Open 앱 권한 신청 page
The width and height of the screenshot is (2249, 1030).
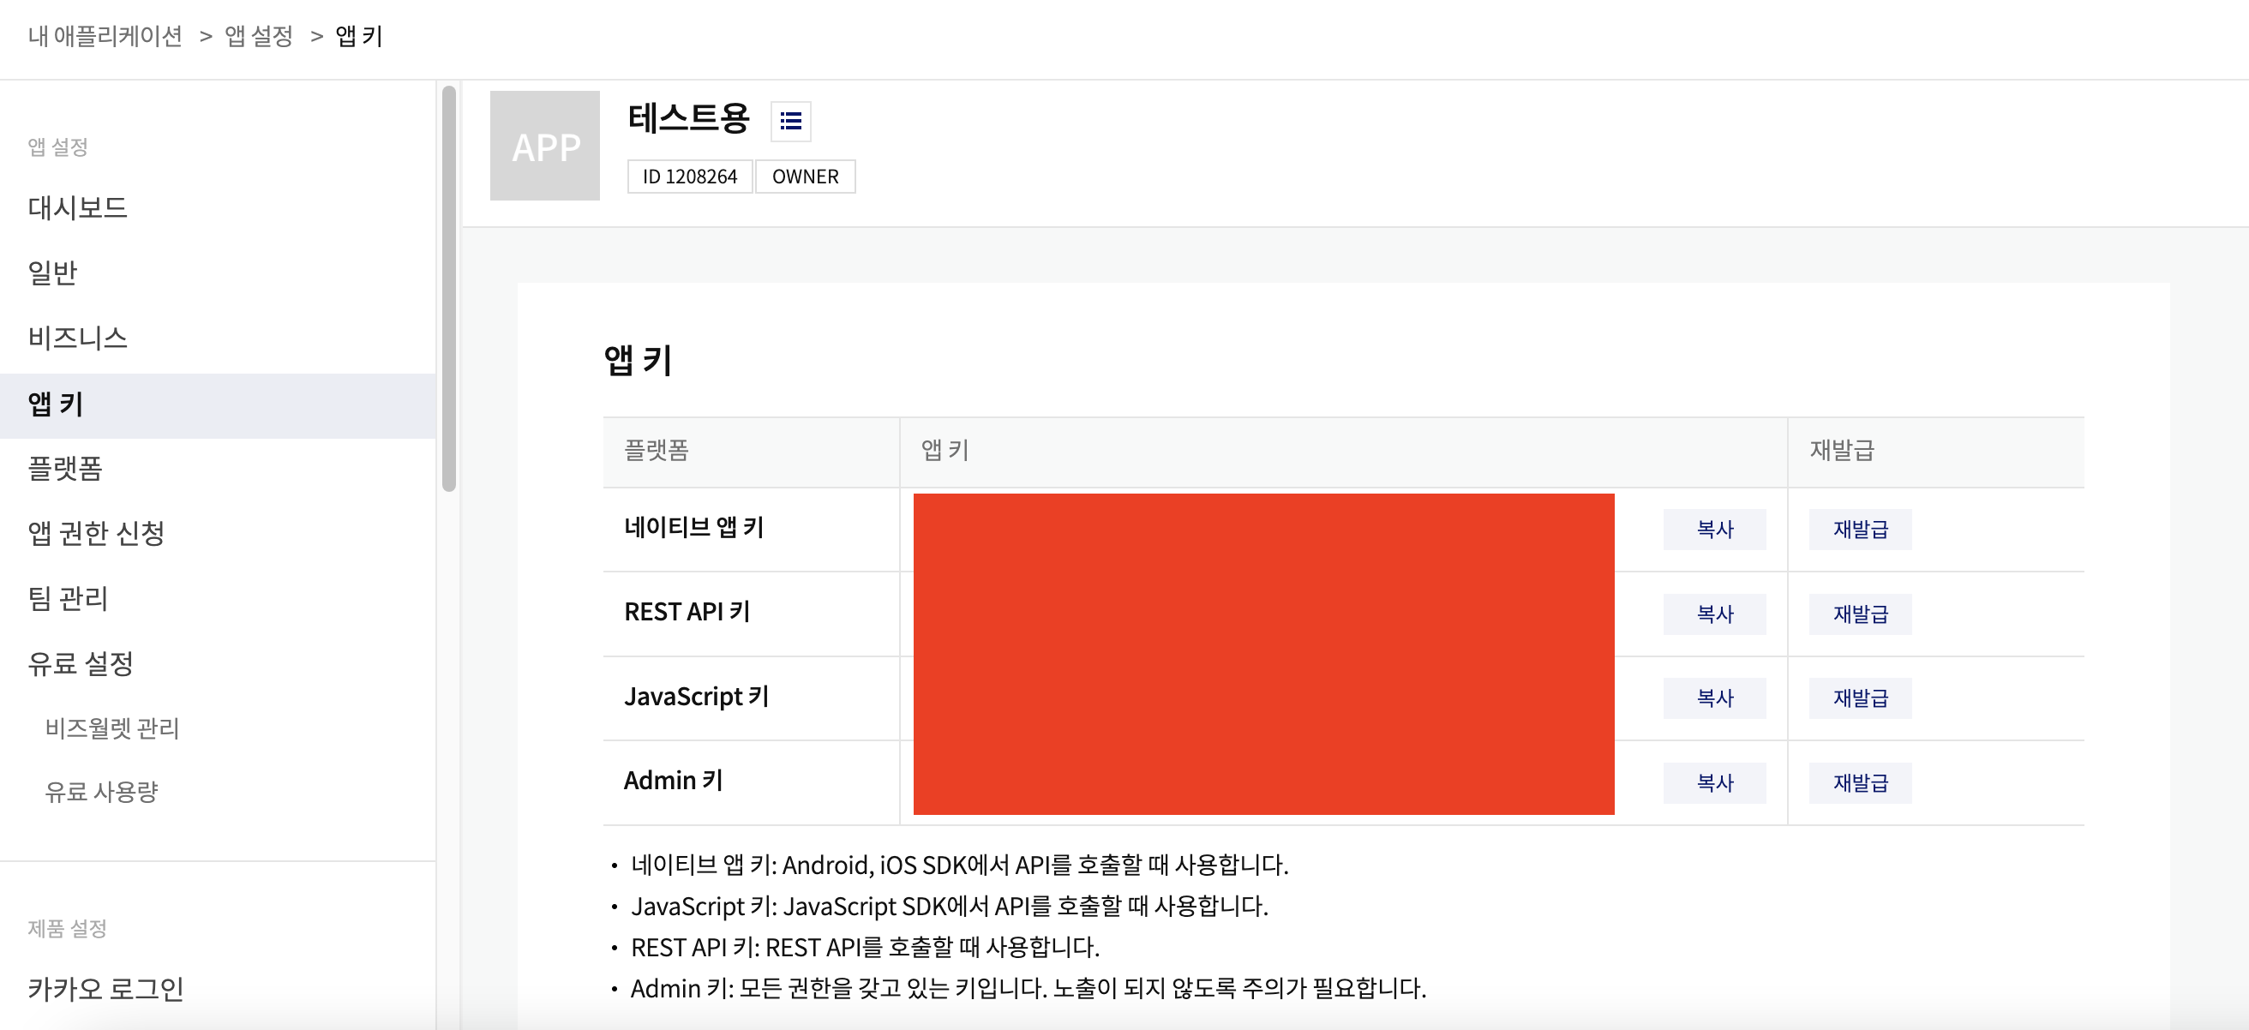[96, 533]
